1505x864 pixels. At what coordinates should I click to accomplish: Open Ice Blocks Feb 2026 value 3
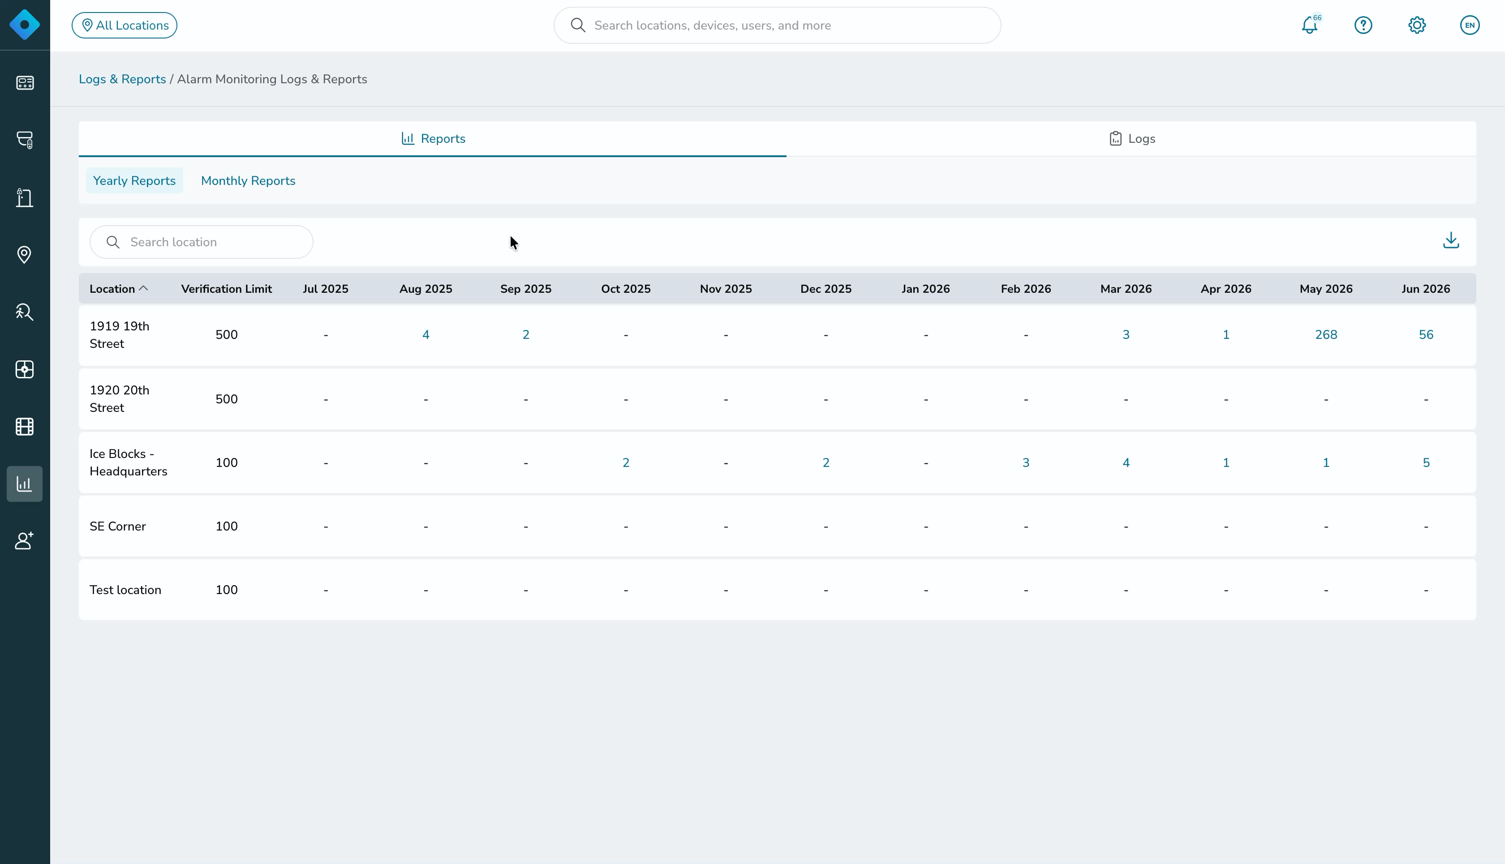[x=1026, y=463]
